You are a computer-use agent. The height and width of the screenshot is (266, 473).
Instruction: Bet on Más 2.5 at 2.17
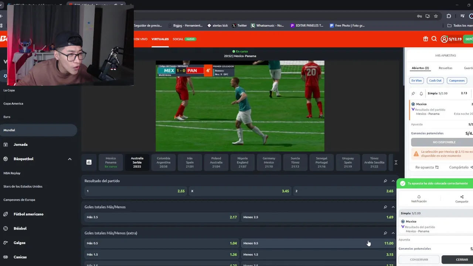pos(161,217)
